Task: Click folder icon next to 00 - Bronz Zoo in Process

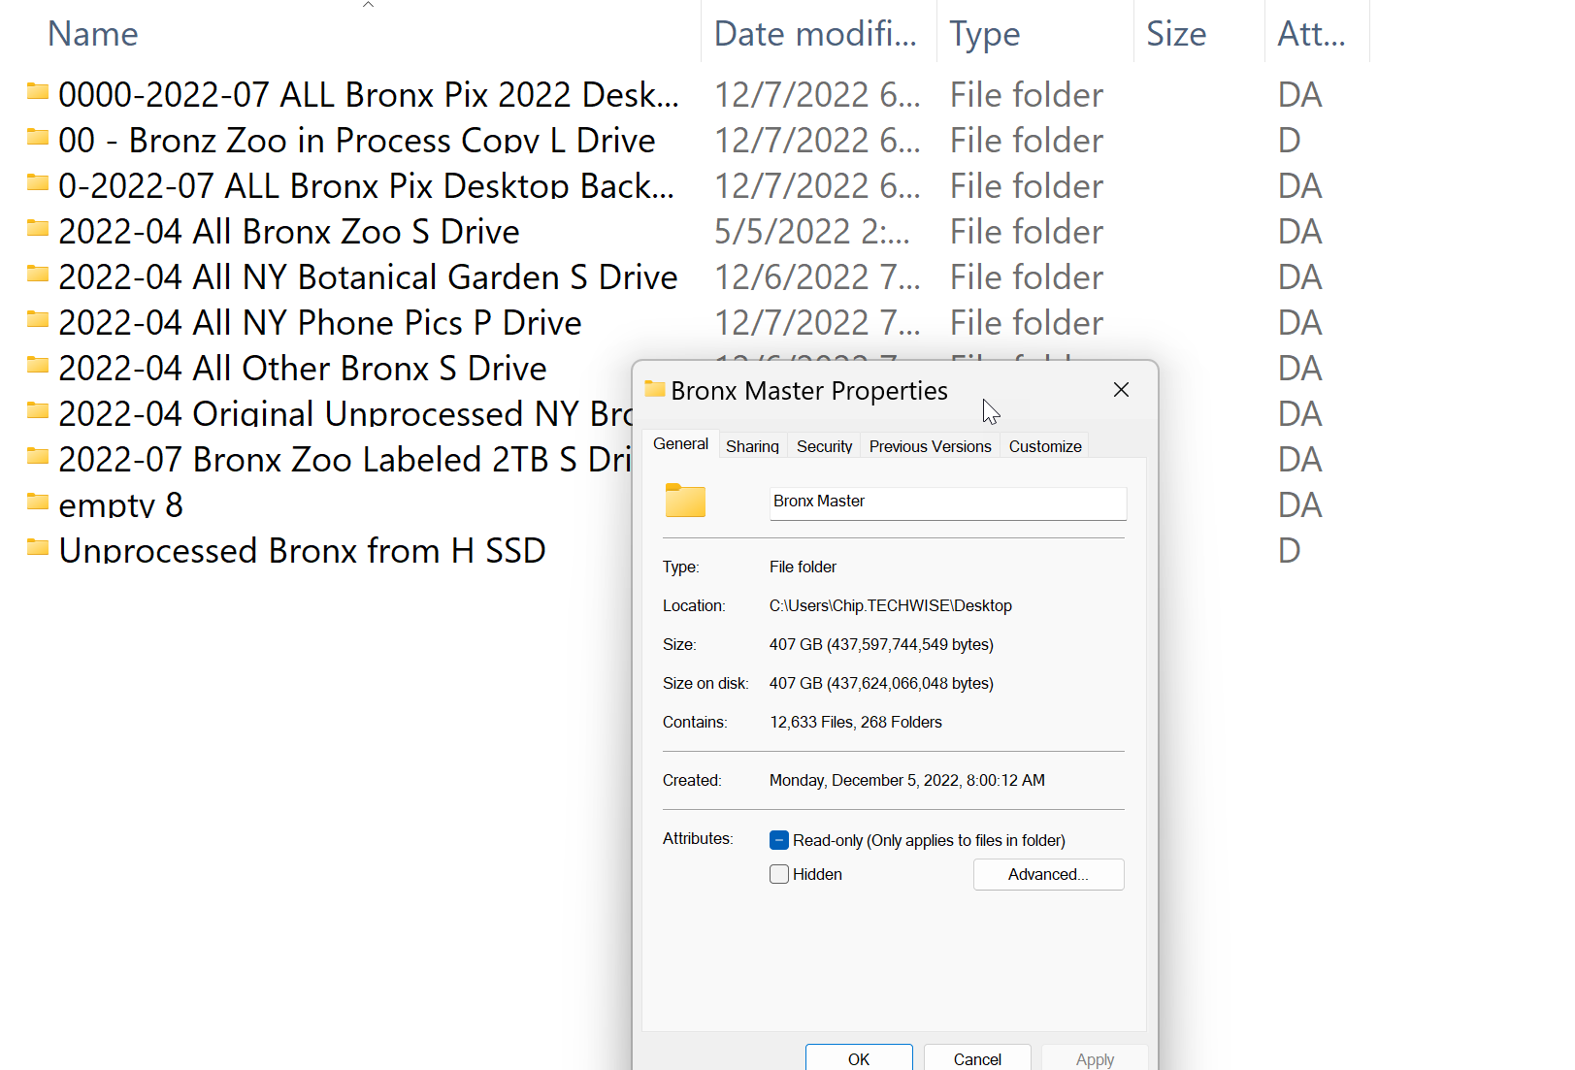Action: click(38, 137)
